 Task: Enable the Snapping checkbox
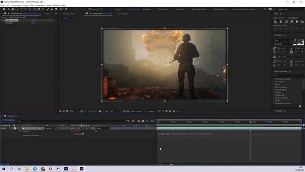tap(90, 9)
